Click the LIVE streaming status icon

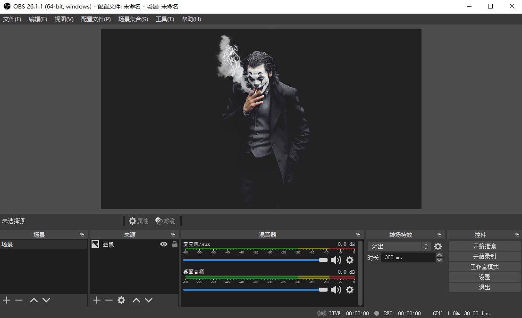321,313
